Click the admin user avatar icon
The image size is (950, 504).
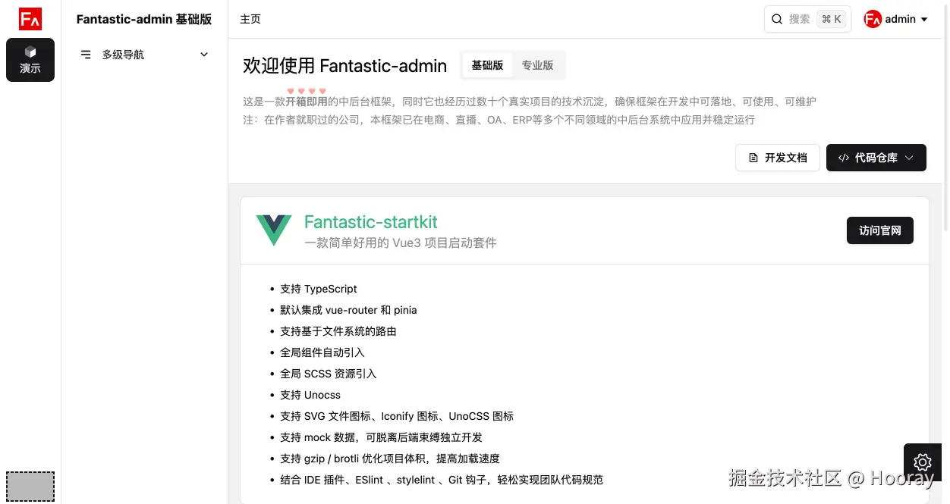[x=873, y=20]
